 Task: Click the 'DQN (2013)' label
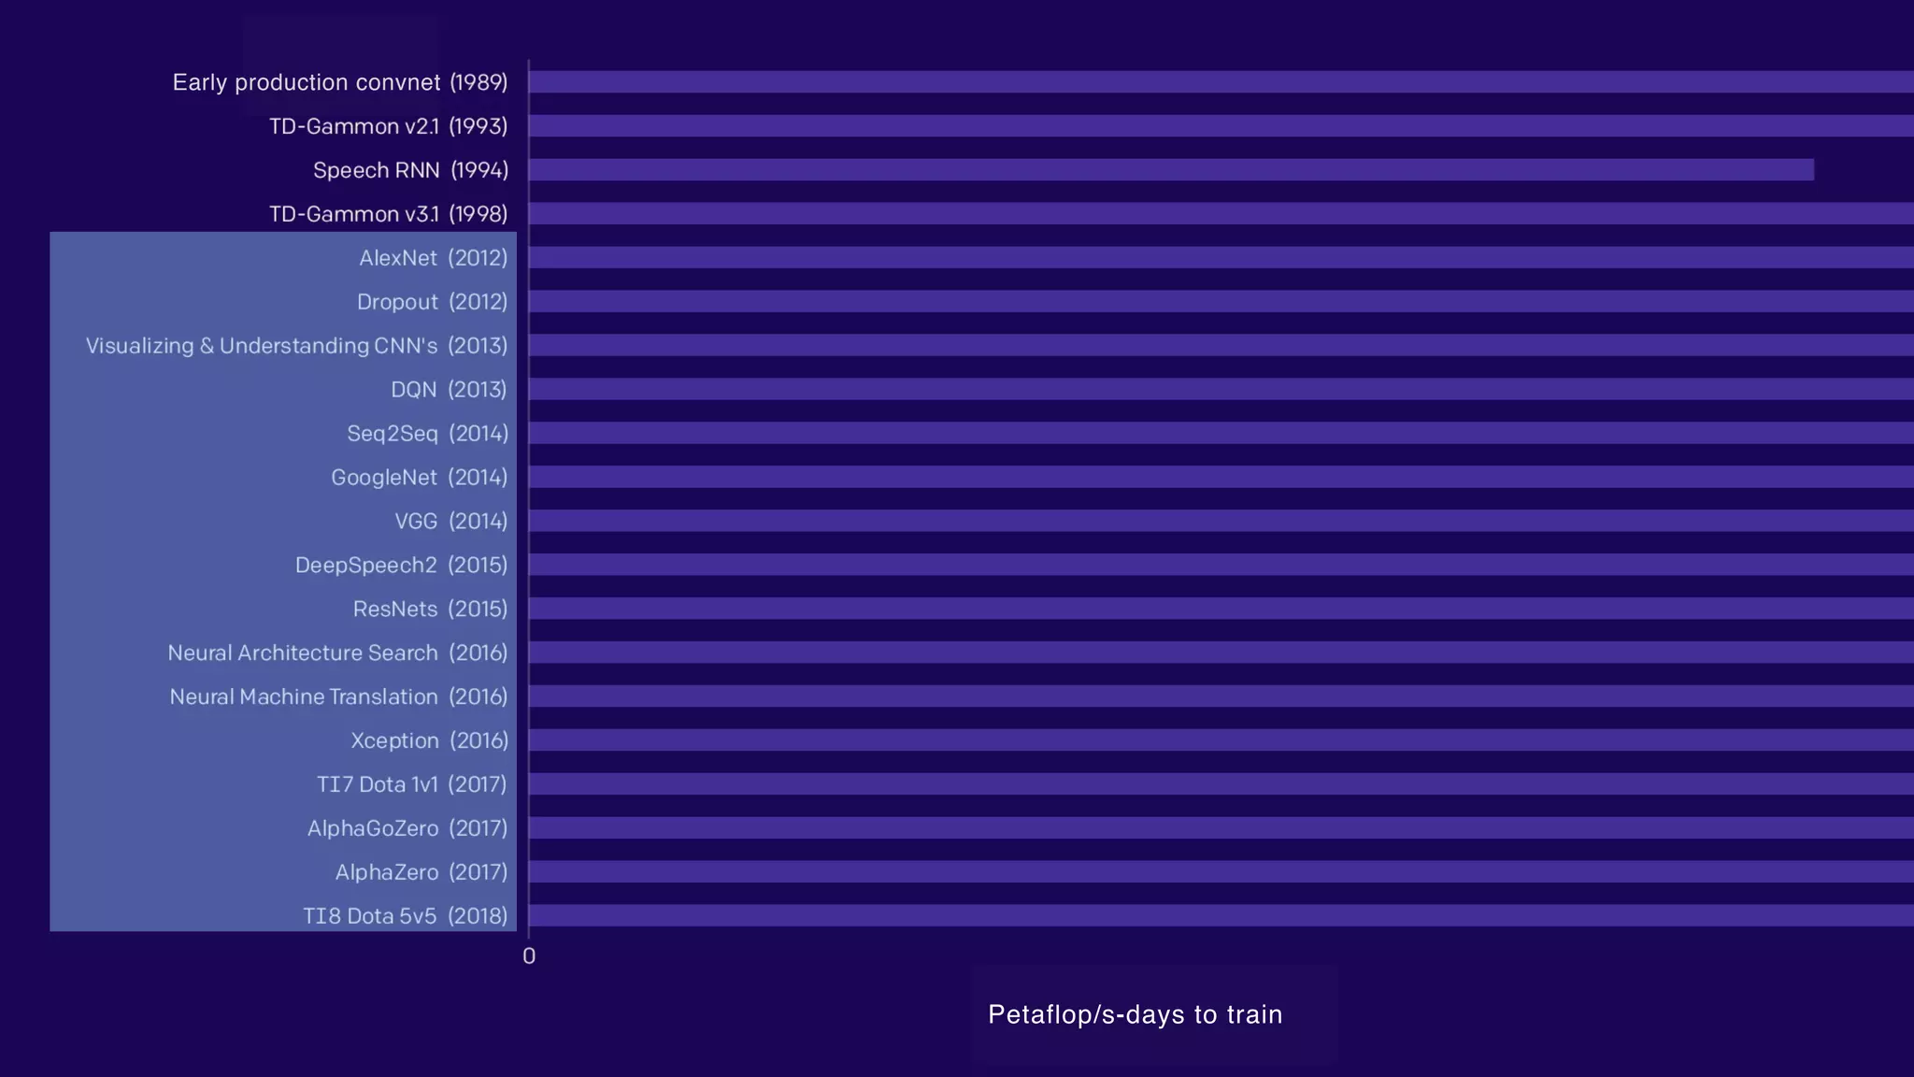450,390
